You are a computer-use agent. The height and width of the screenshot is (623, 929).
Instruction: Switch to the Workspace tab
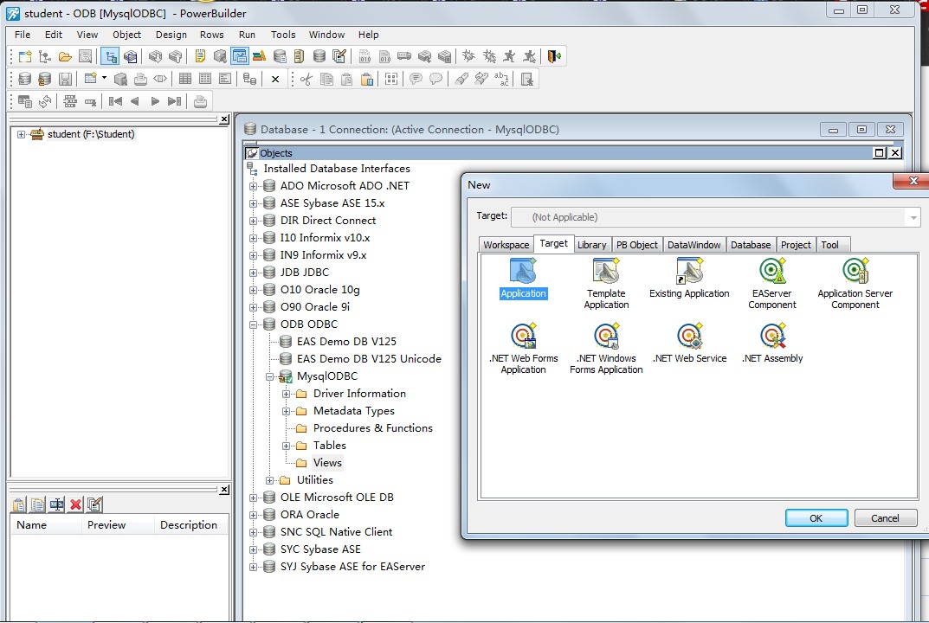[506, 245]
